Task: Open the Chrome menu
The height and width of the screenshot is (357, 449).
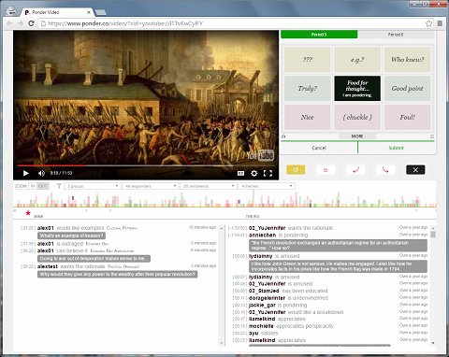Action: click(440, 23)
